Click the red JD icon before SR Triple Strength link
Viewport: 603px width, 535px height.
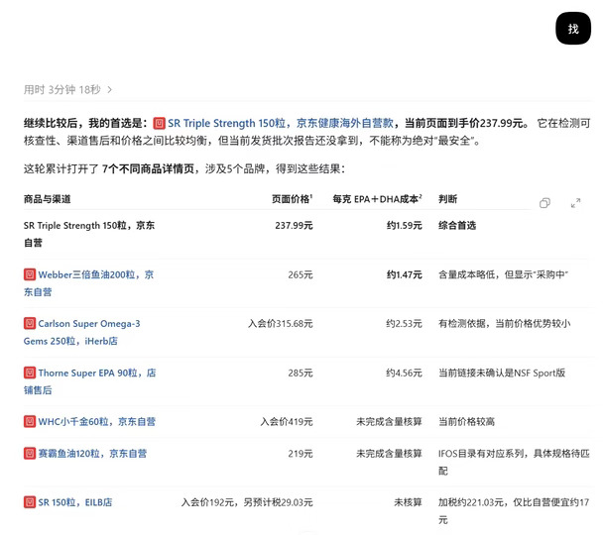[160, 123]
